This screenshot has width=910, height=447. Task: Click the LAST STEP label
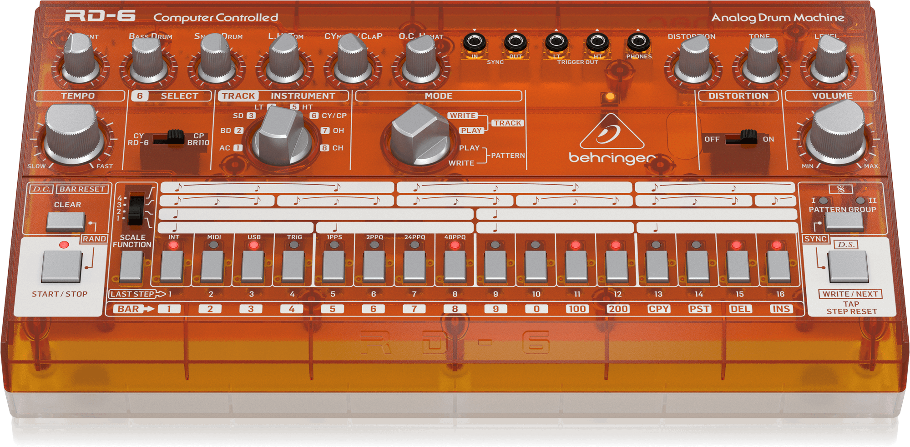[x=132, y=294]
